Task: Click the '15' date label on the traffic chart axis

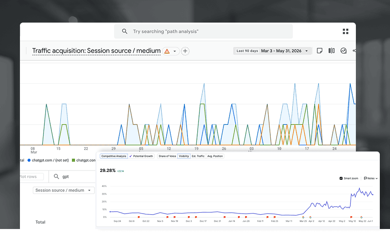Action: tap(58, 148)
